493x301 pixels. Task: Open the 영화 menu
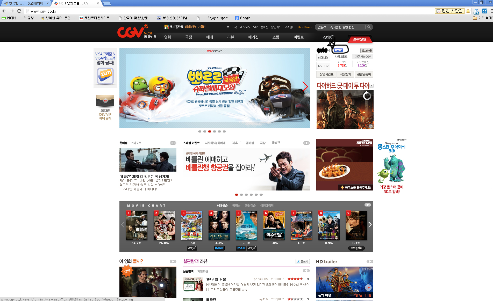click(x=168, y=37)
